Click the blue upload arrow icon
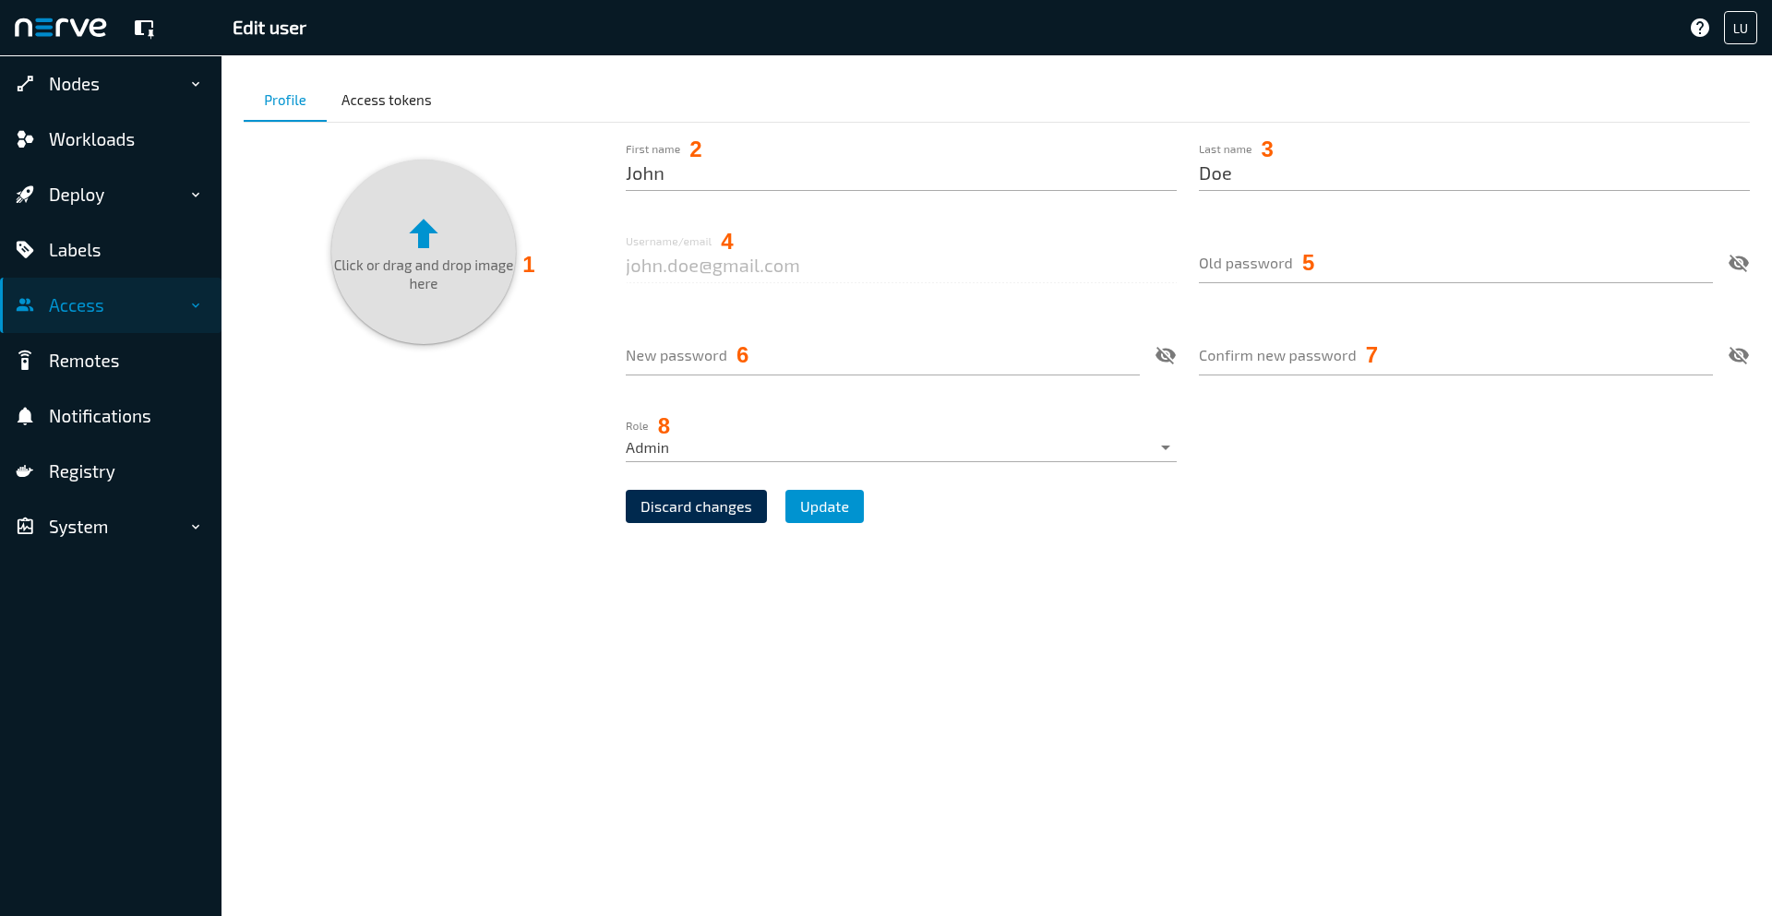The width and height of the screenshot is (1772, 916). point(424,233)
